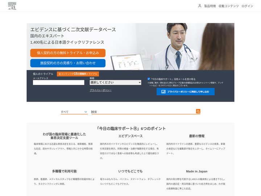Click the 15日間無料トライアル orange badge
Screen dimensions: 261x196
(78, 74)
